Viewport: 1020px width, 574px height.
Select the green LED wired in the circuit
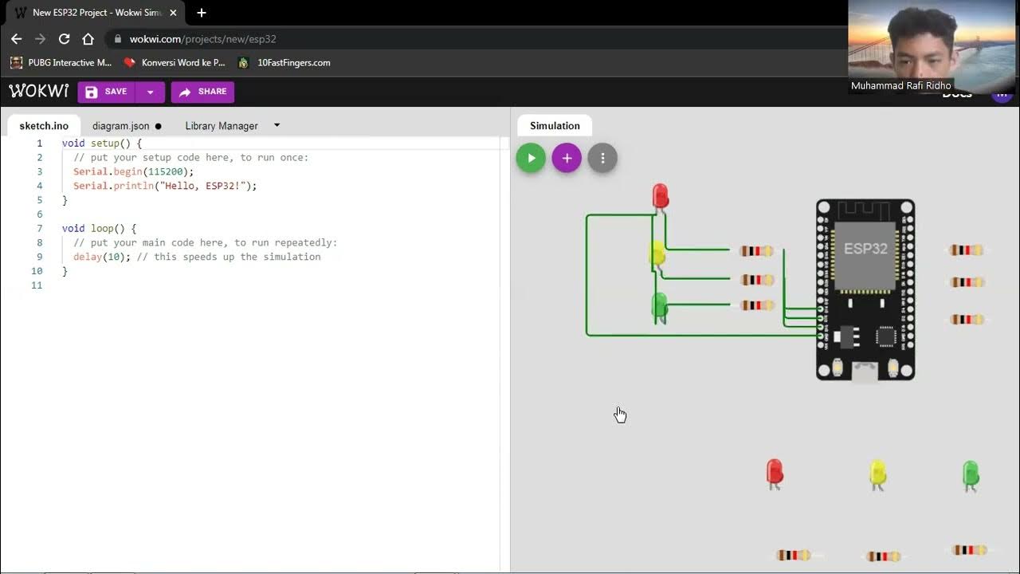coord(659,306)
